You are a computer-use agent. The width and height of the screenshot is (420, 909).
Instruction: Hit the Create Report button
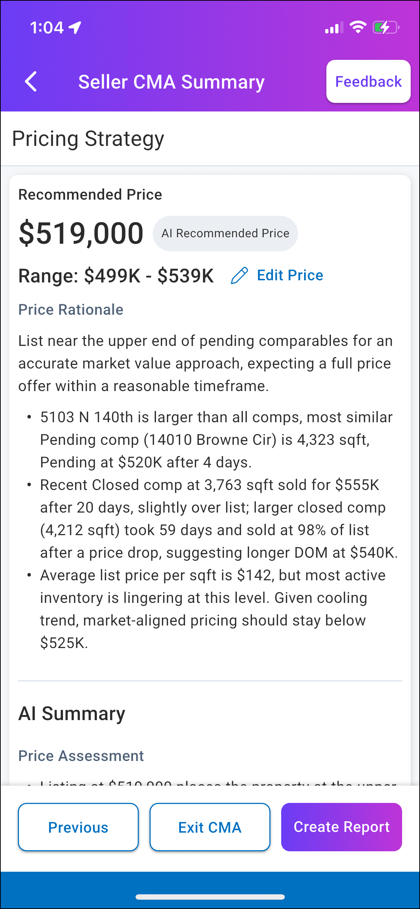point(341,827)
